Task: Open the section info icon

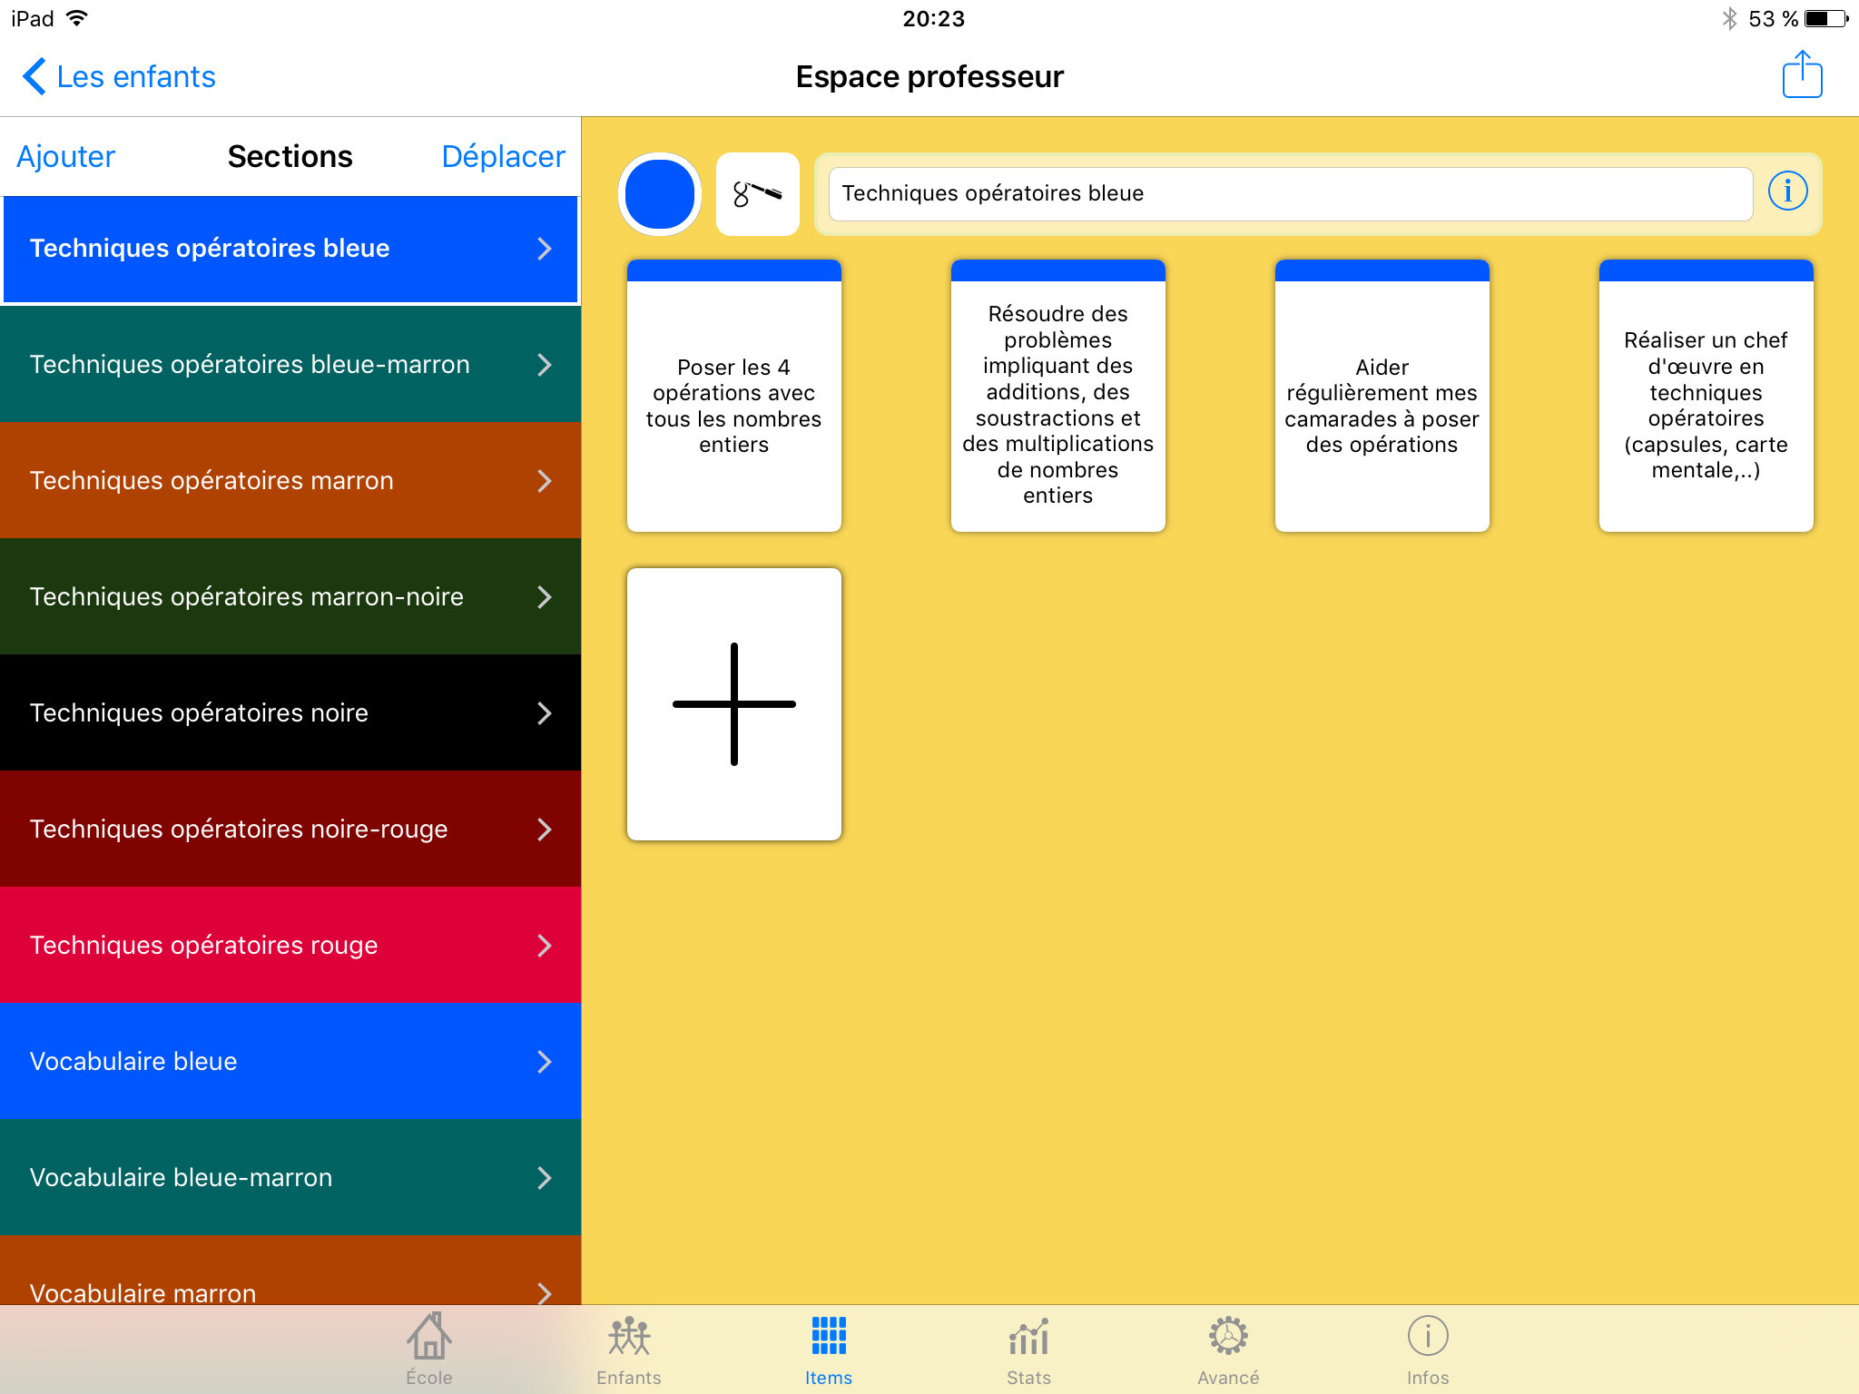Action: [1787, 191]
